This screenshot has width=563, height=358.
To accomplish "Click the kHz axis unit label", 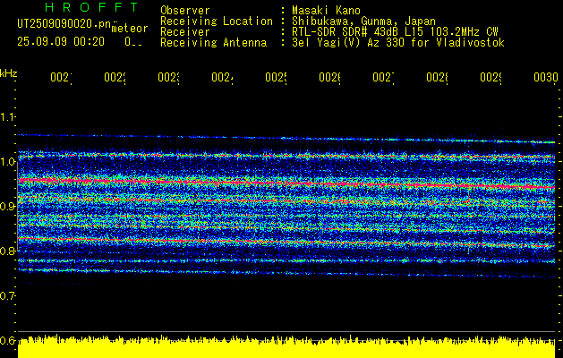I will point(9,73).
